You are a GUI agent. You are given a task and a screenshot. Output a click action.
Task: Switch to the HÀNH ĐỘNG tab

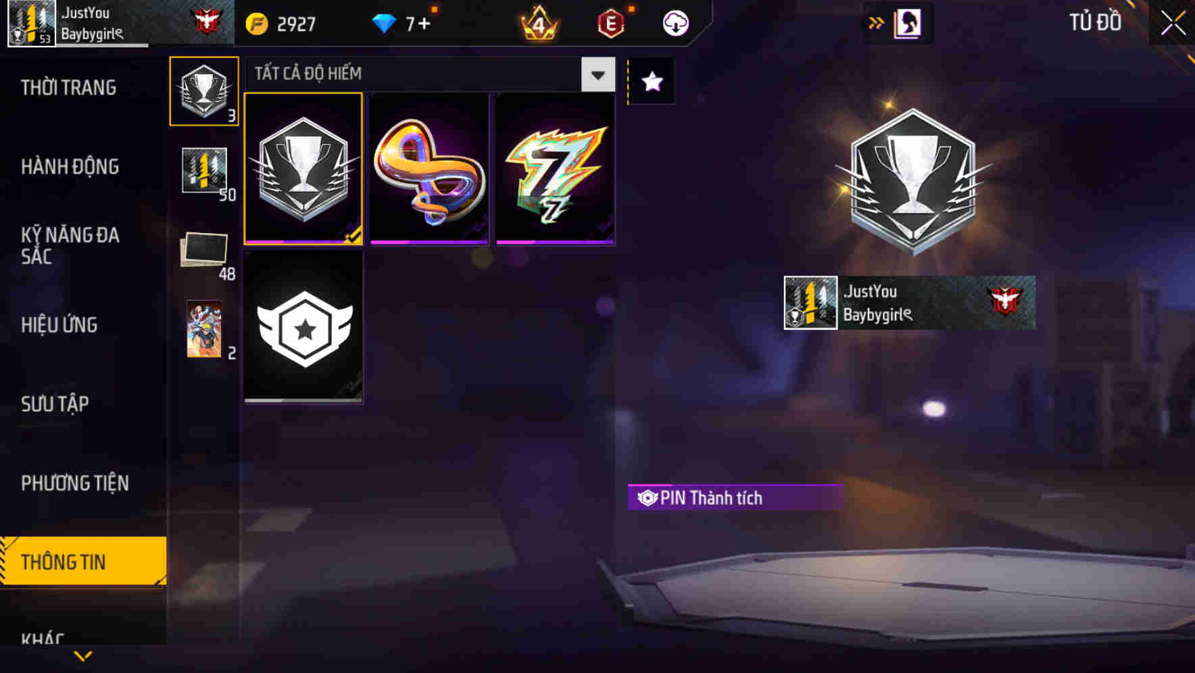pyautogui.click(x=70, y=167)
